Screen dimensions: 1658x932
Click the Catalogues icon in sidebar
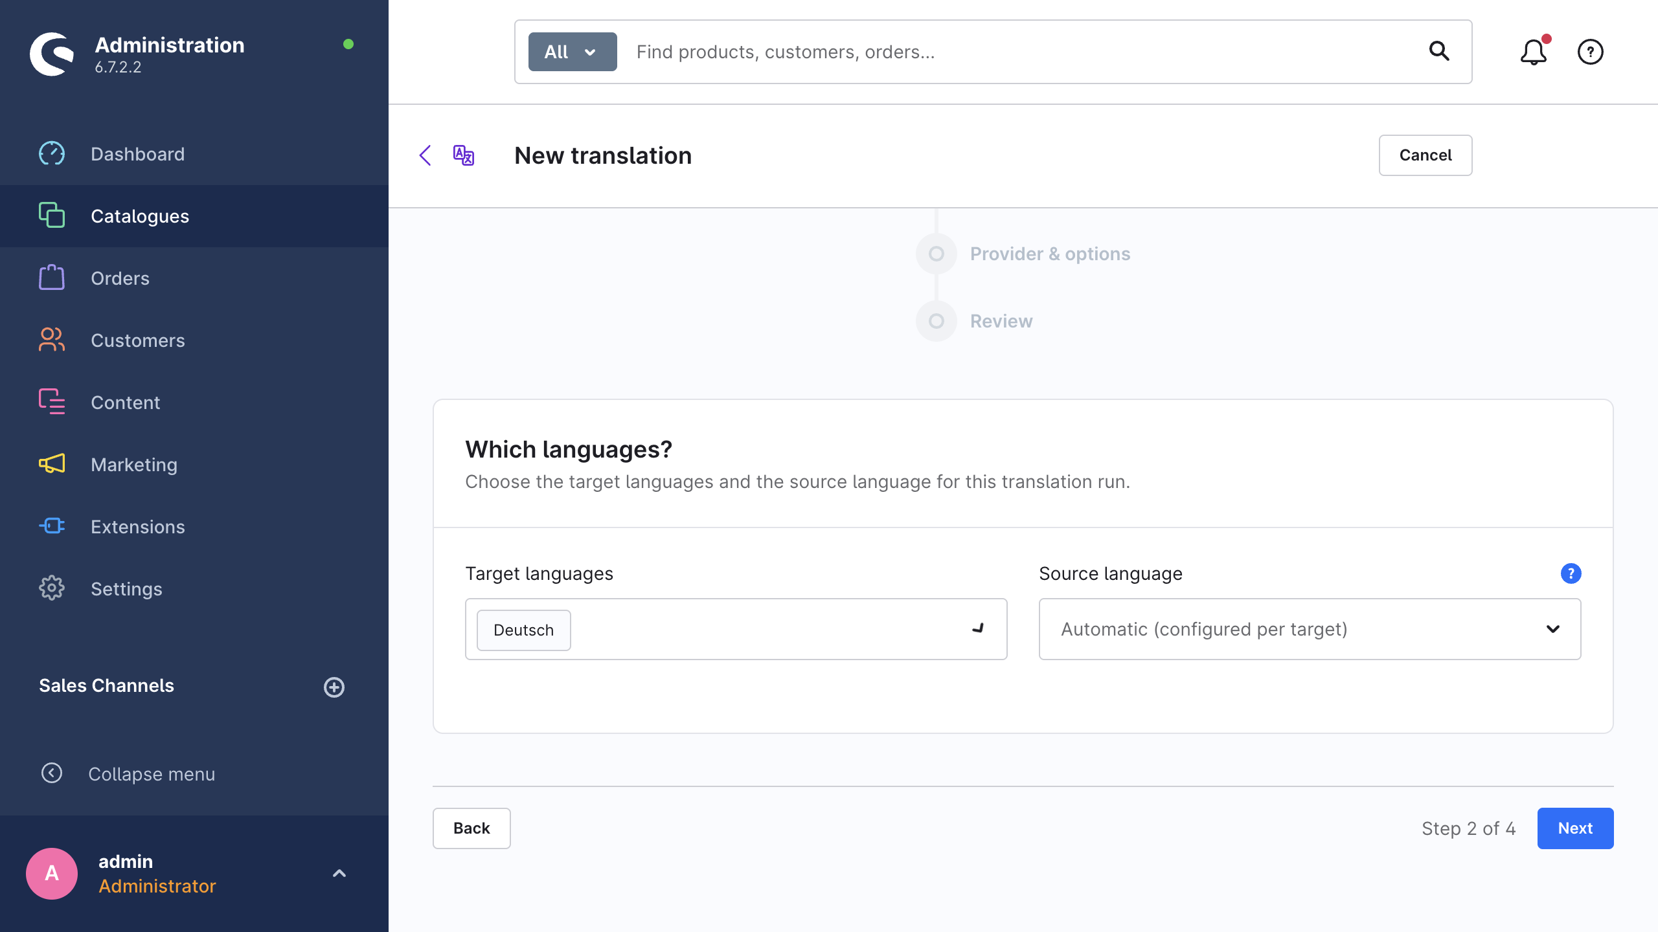click(52, 216)
